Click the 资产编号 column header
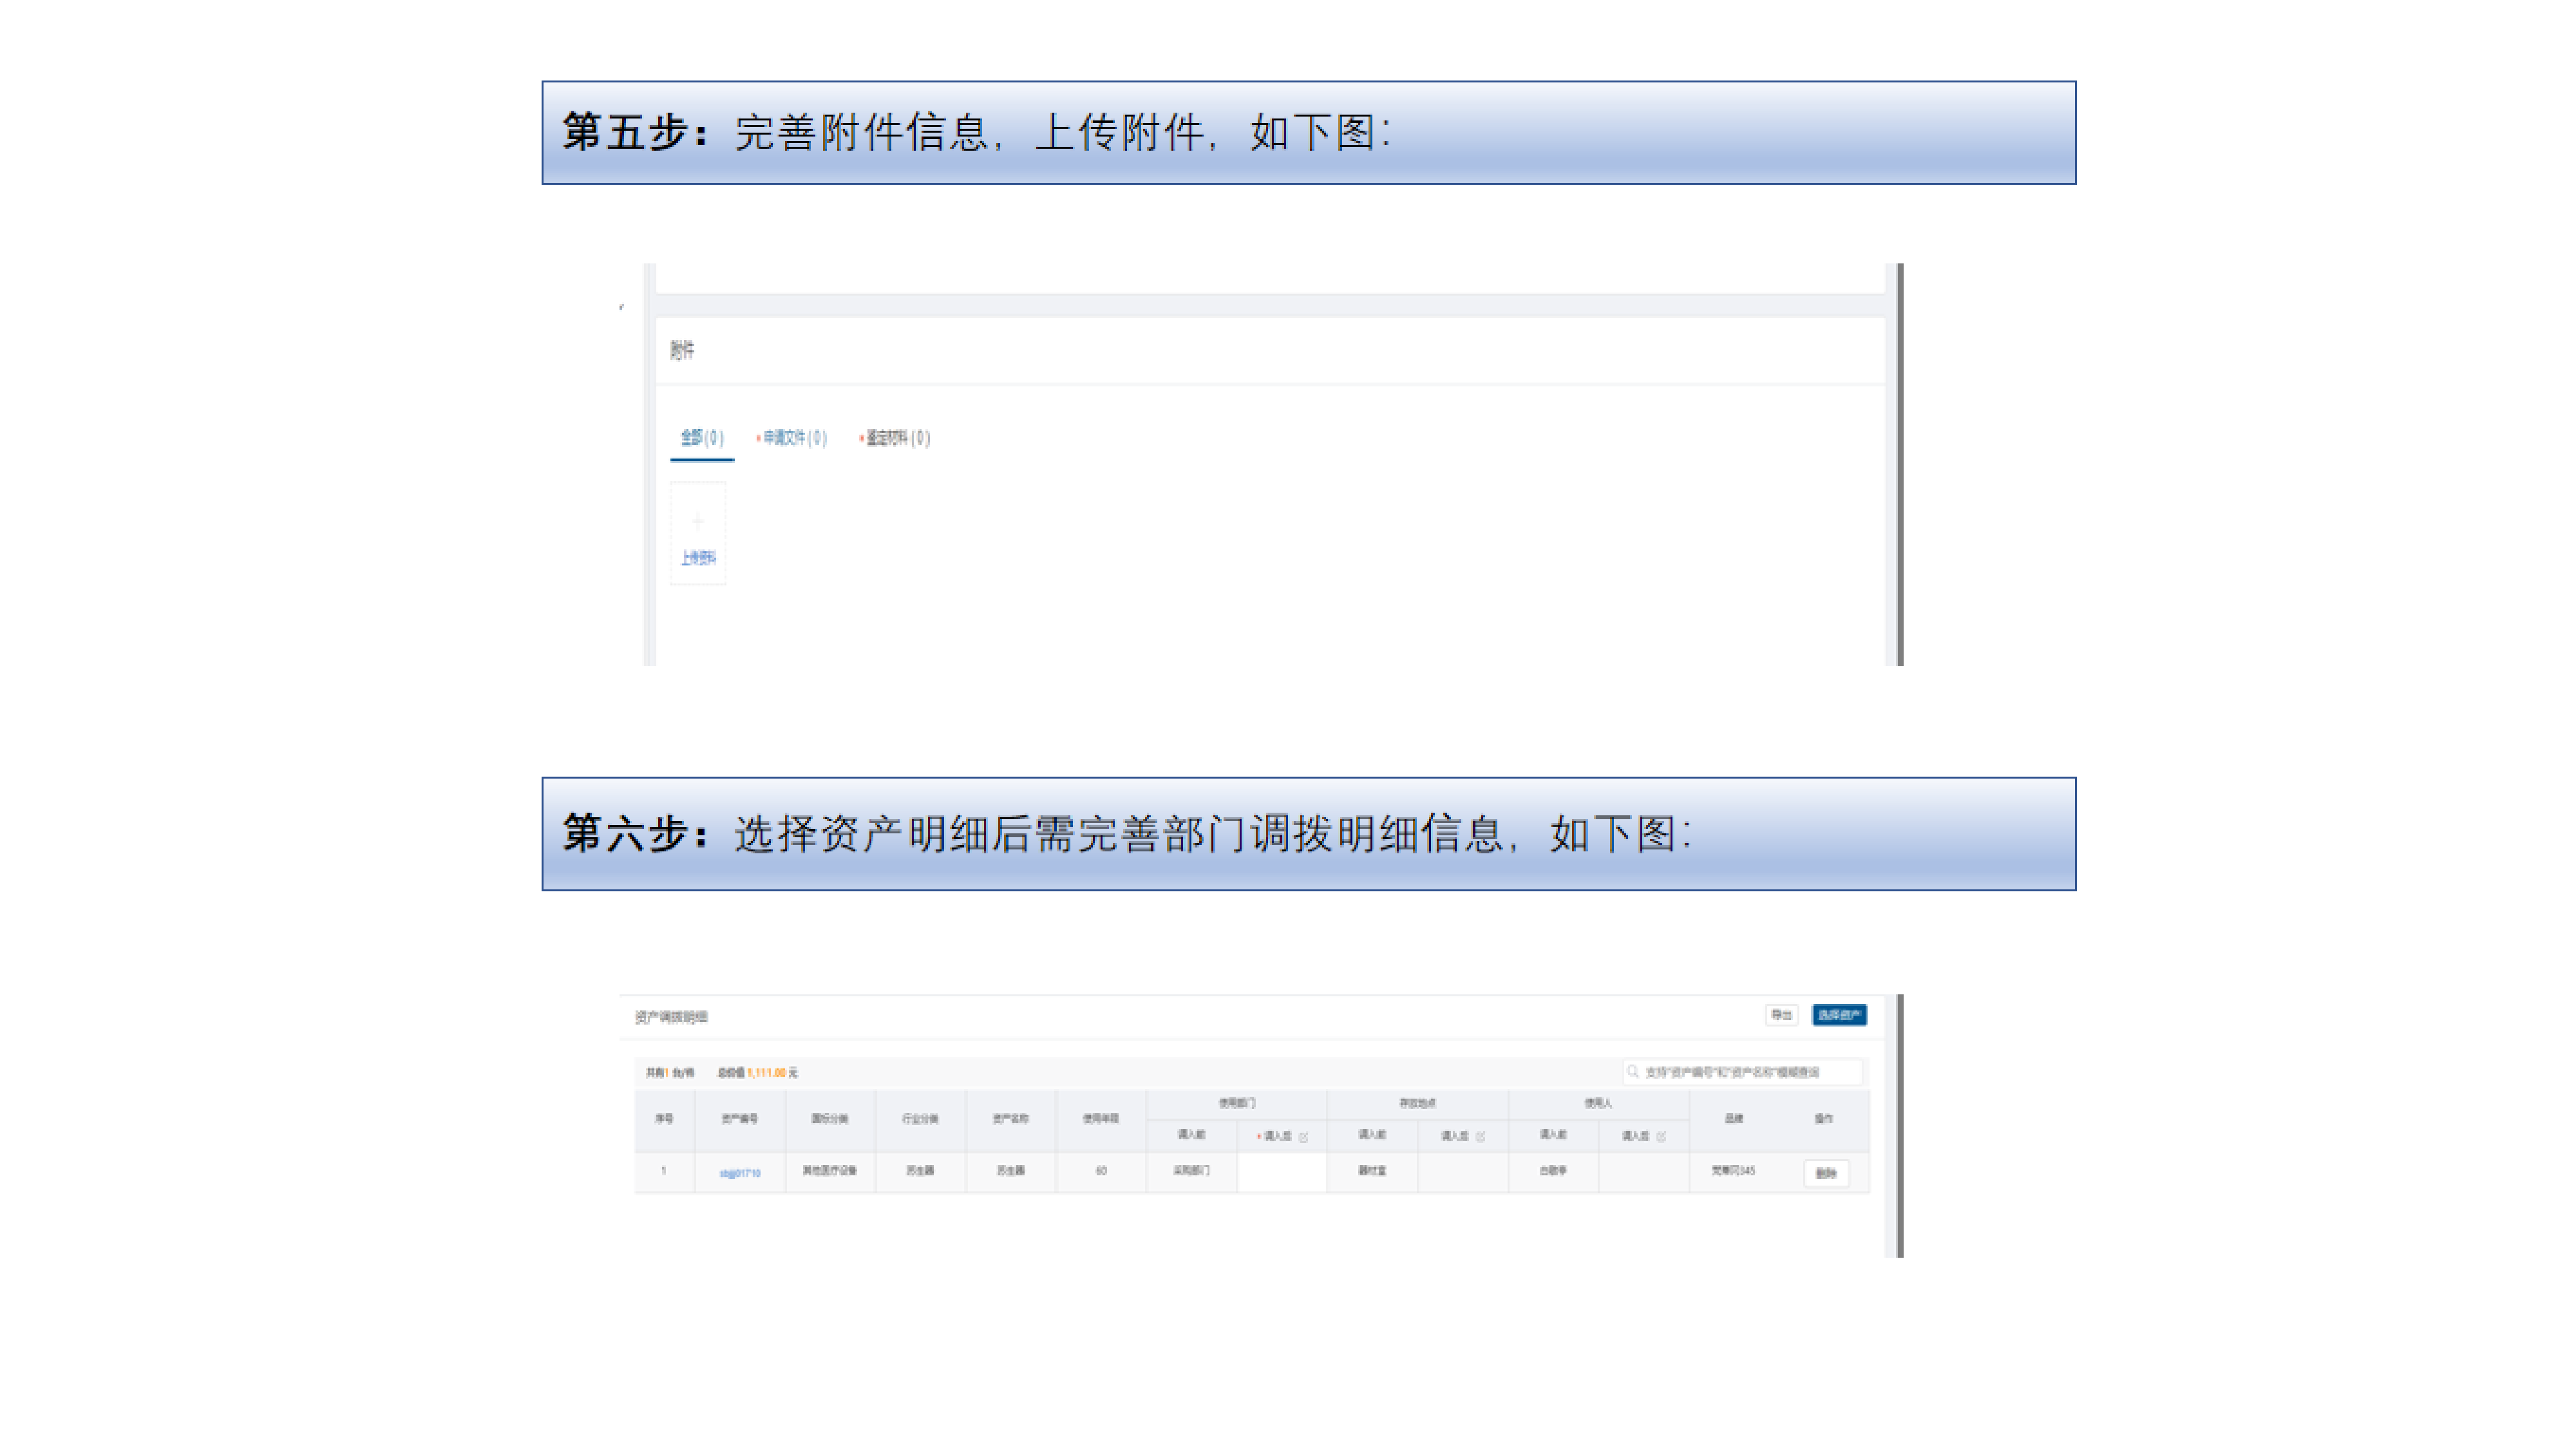This screenshot has height=1449, width=2576. tap(740, 1118)
